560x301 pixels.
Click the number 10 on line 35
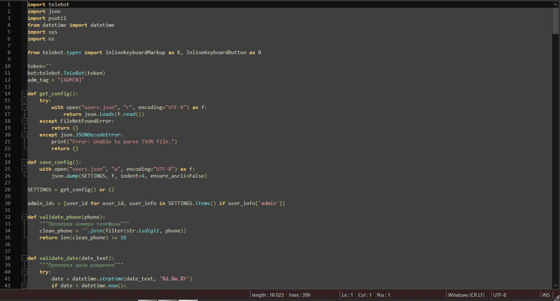click(123, 238)
